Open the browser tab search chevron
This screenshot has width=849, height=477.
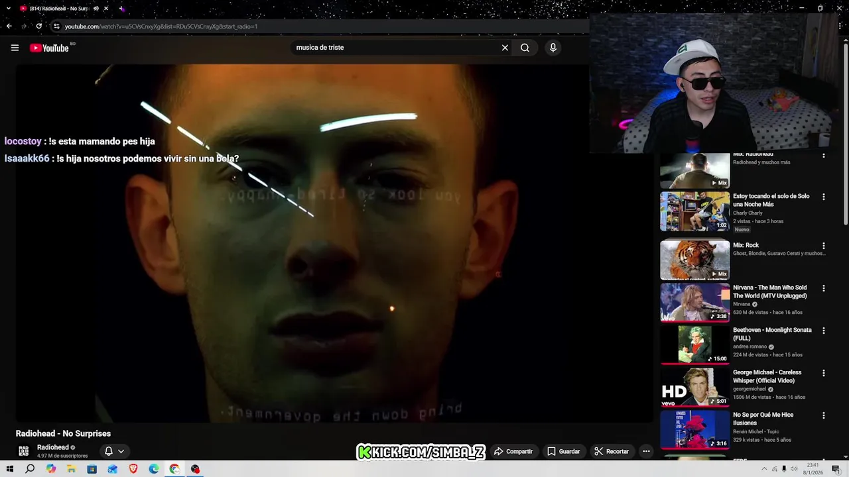coord(8,9)
